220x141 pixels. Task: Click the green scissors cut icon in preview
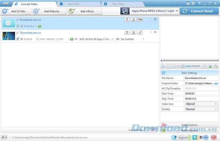coord(210,66)
